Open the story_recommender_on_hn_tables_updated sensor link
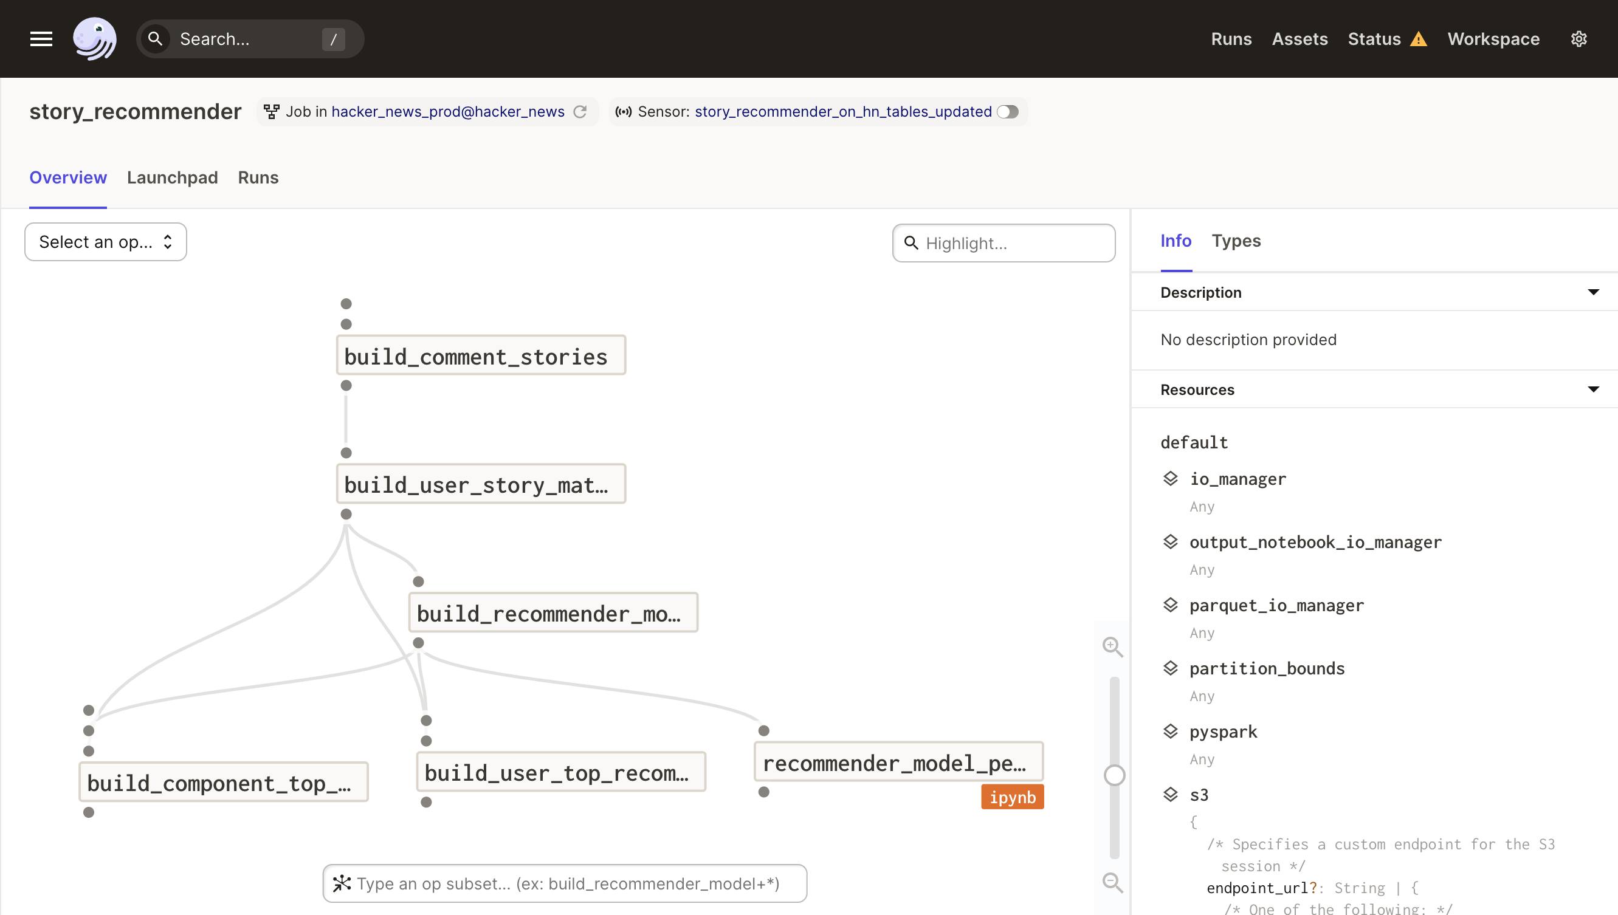Screen dimensions: 1618x915 [x=843, y=112]
